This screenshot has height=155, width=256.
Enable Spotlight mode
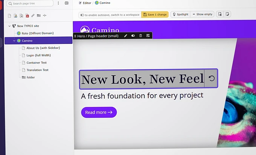pyautogui.click(x=180, y=14)
